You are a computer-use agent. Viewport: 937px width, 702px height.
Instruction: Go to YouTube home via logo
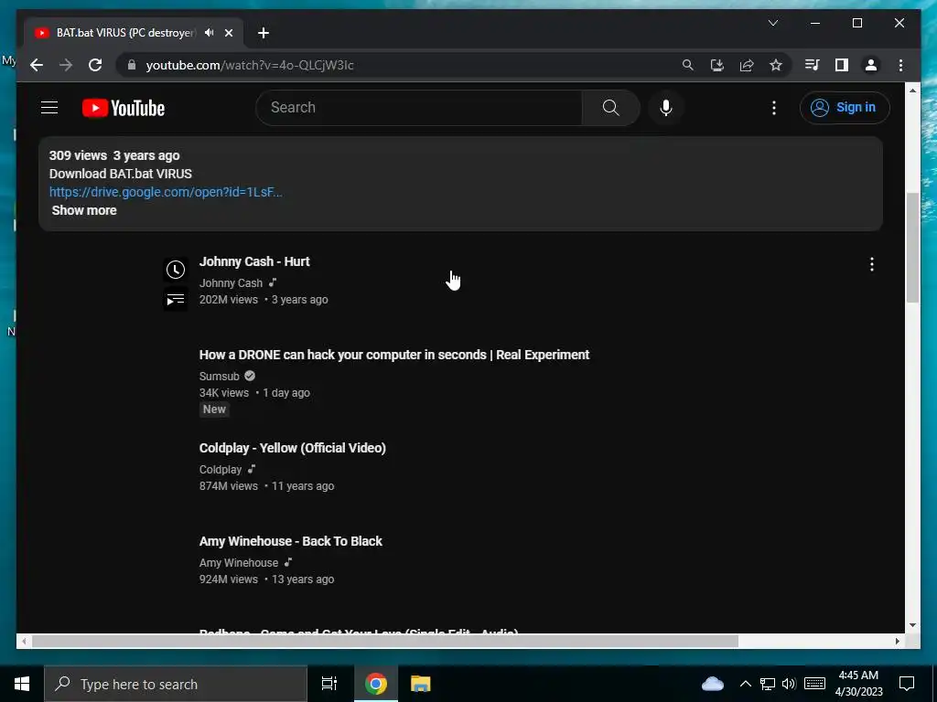(x=124, y=108)
